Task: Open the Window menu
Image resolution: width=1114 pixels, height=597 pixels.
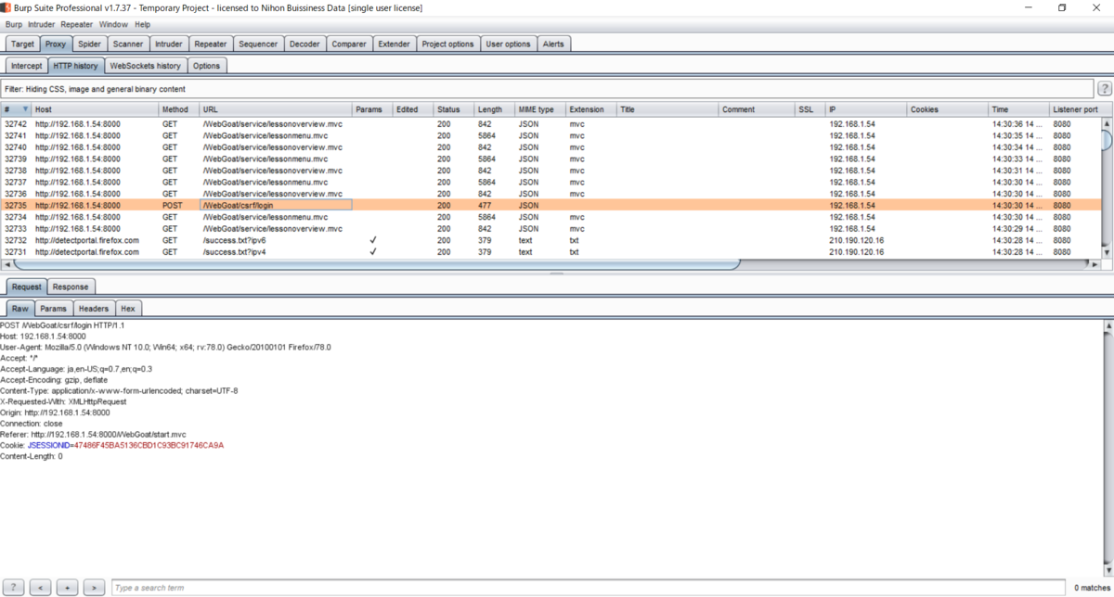Action: (113, 24)
